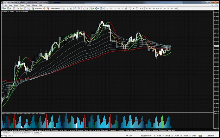Switch to the M30 timeframe
The image size is (220, 138).
[157, 8]
